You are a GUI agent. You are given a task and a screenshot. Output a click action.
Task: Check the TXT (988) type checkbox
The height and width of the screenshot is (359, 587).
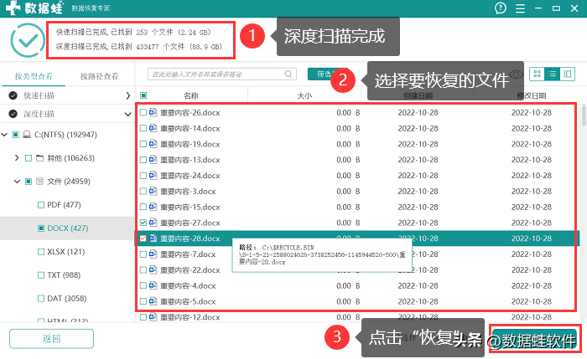pos(41,275)
